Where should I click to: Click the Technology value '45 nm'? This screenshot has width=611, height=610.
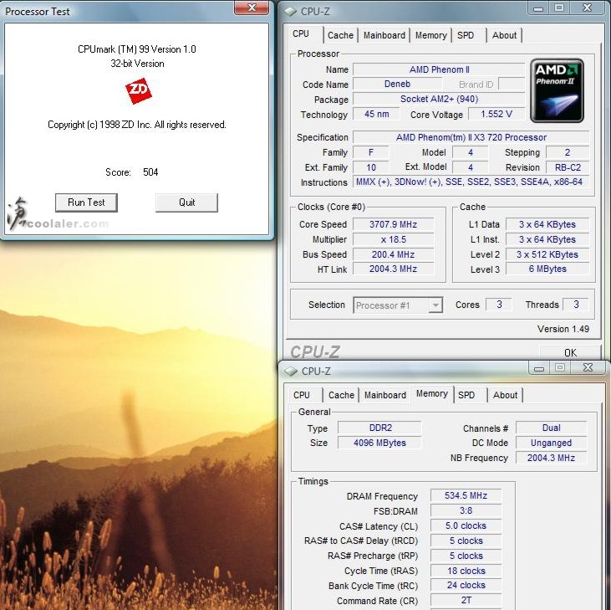376,114
